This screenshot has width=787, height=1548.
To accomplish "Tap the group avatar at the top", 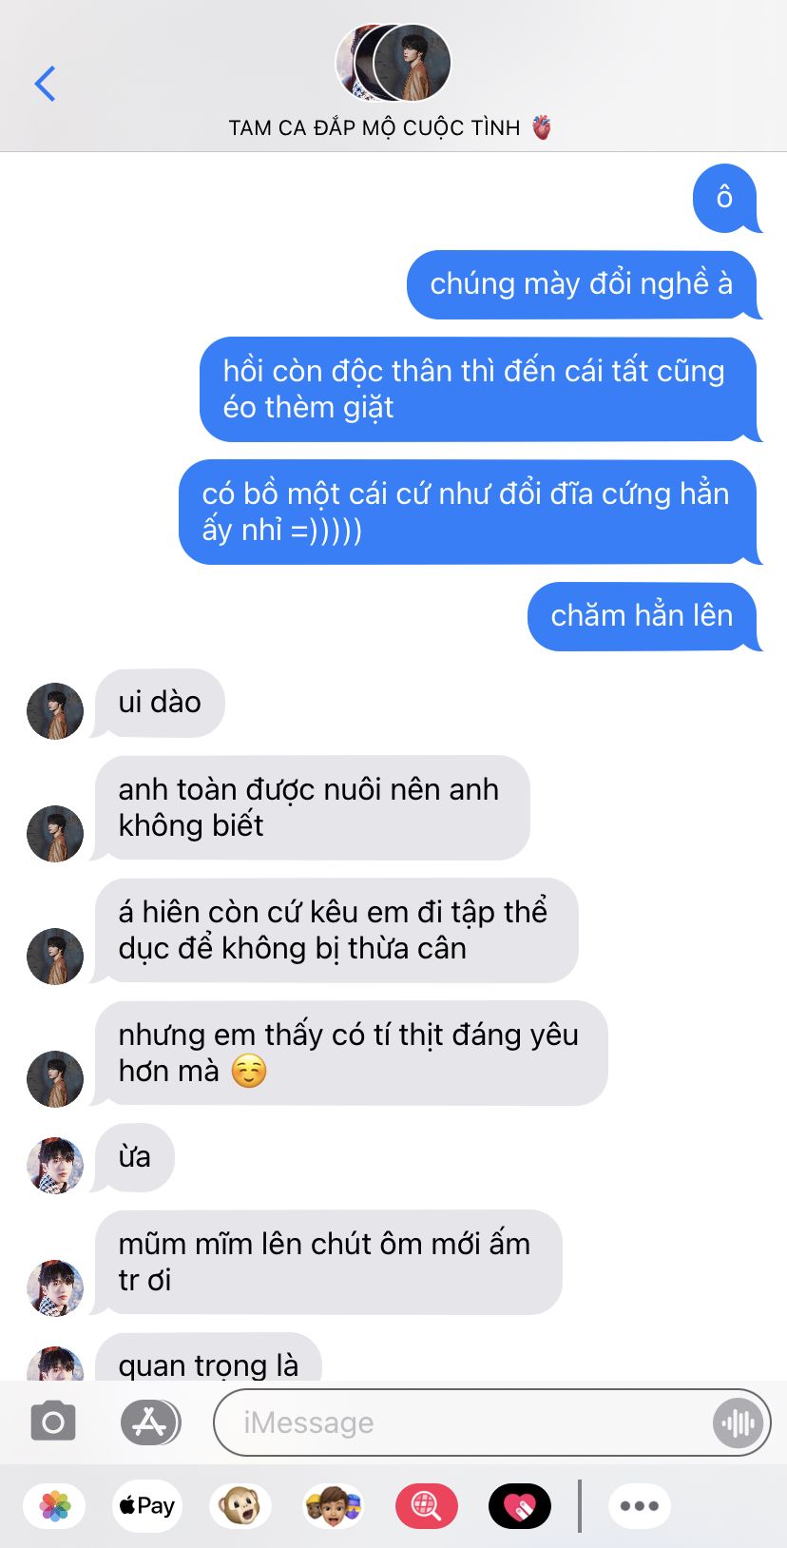I will [393, 63].
